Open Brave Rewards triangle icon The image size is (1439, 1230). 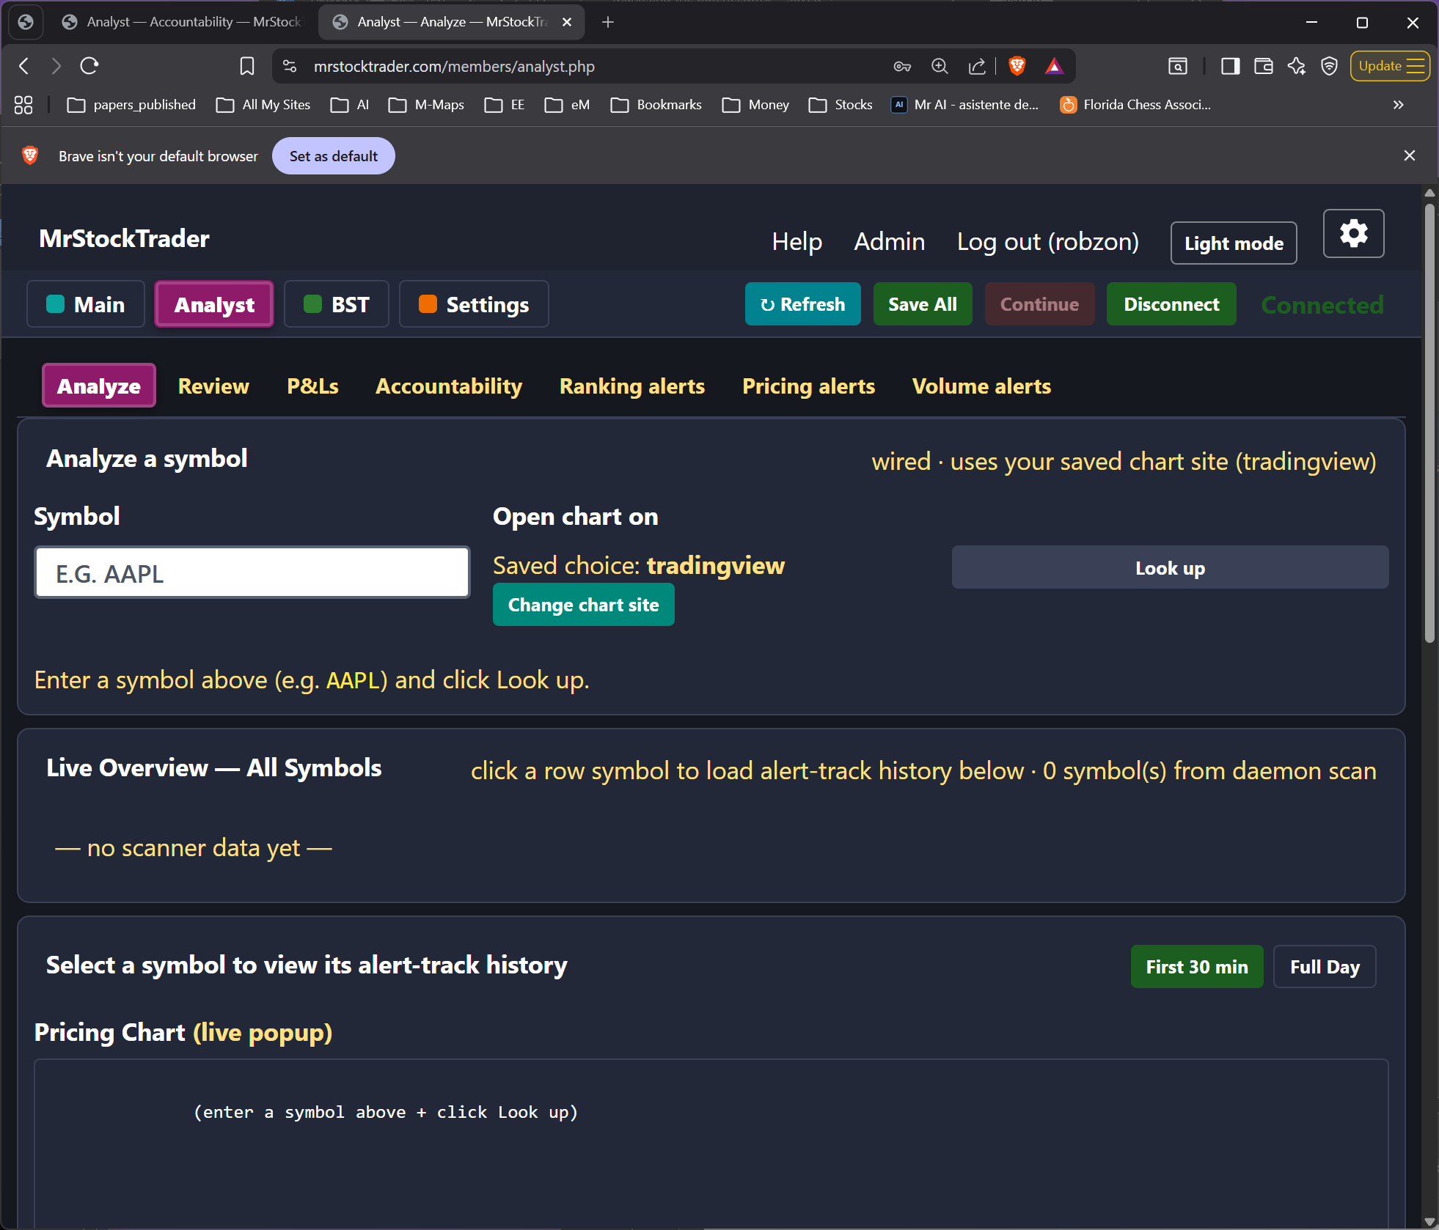pos(1054,66)
